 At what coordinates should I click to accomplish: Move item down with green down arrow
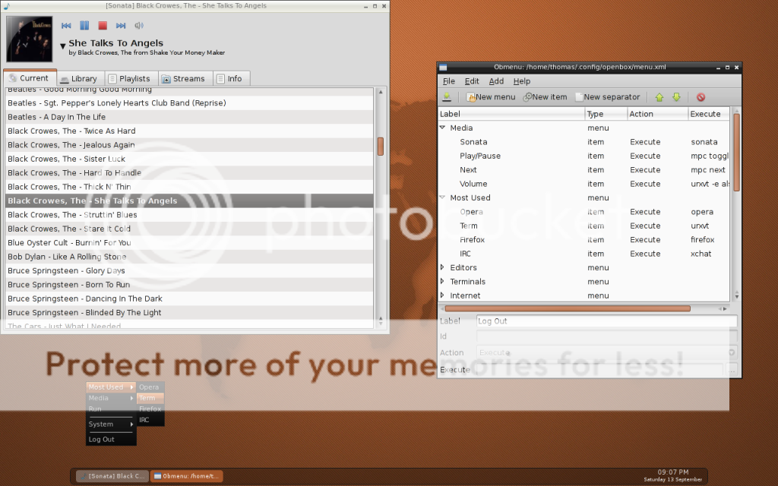click(x=676, y=97)
